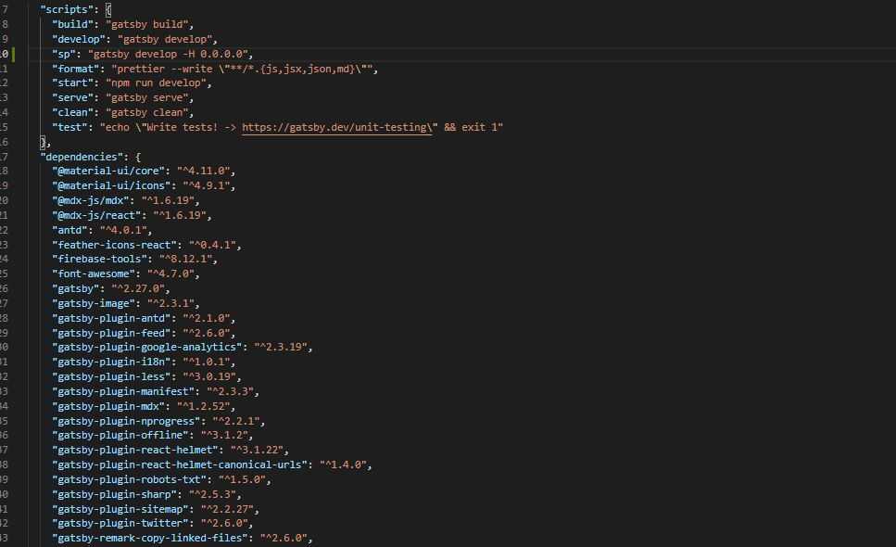Click the "npm run develop" value
Screen dimensions: 896x547
click(x=156, y=83)
